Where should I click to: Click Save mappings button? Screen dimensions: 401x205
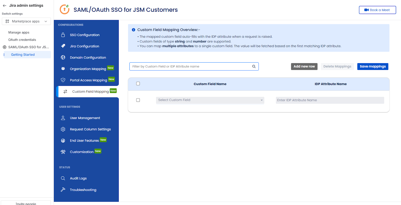click(x=373, y=66)
